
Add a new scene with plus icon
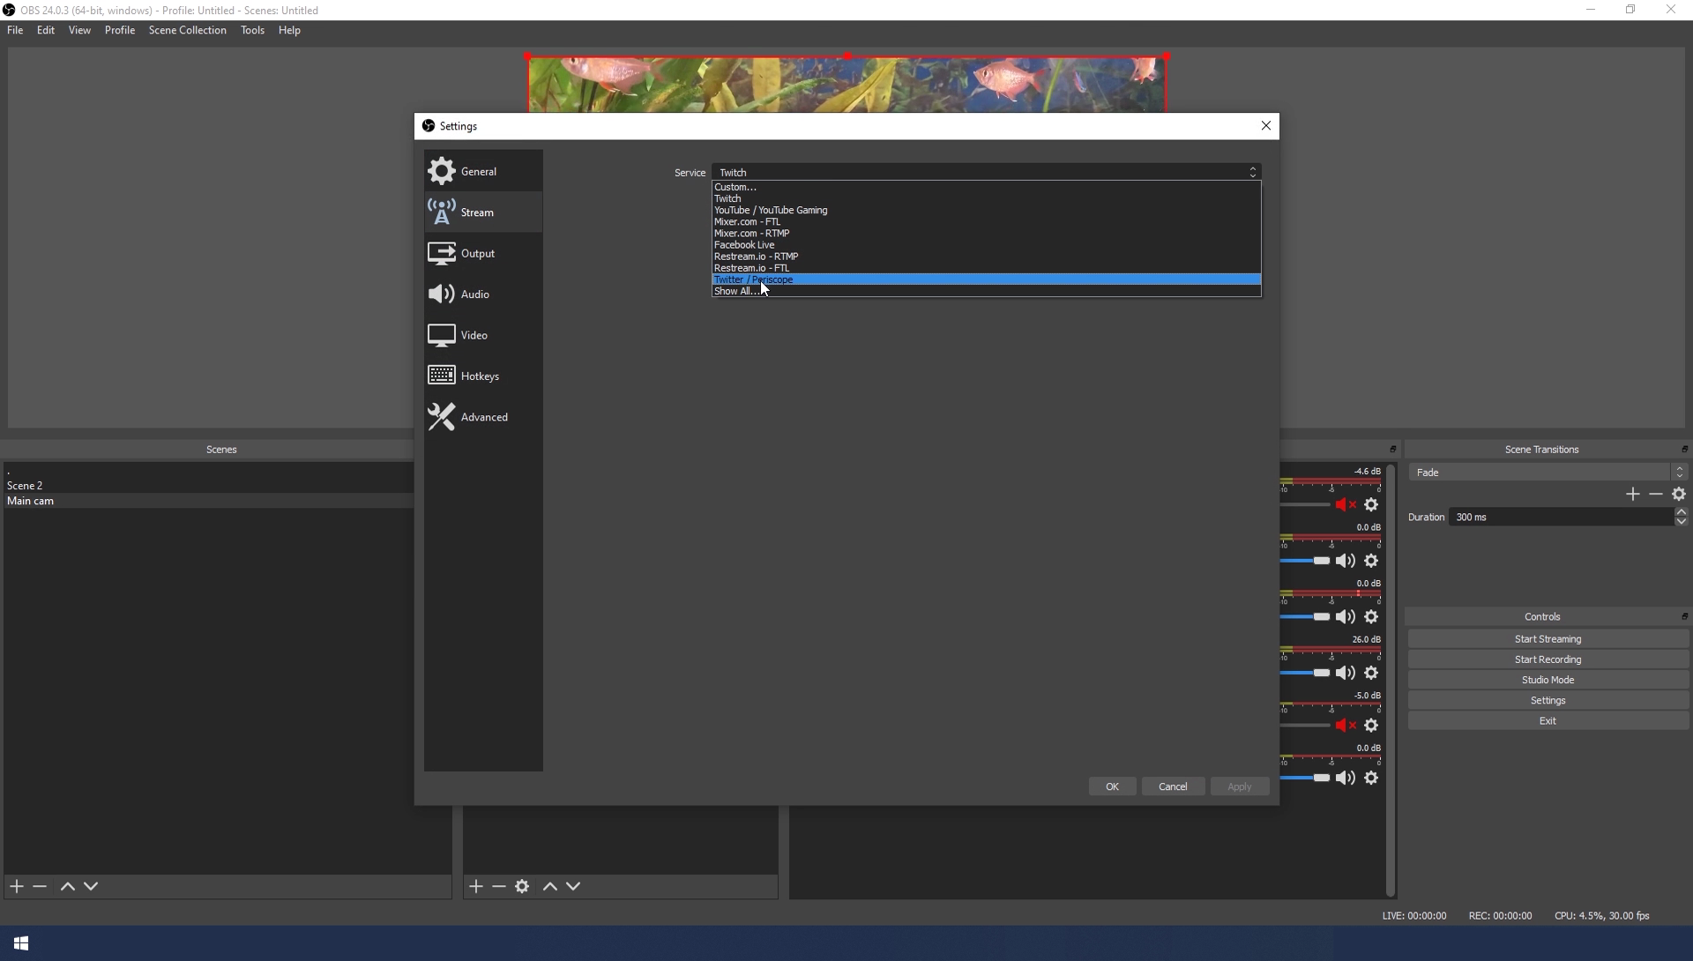click(17, 886)
